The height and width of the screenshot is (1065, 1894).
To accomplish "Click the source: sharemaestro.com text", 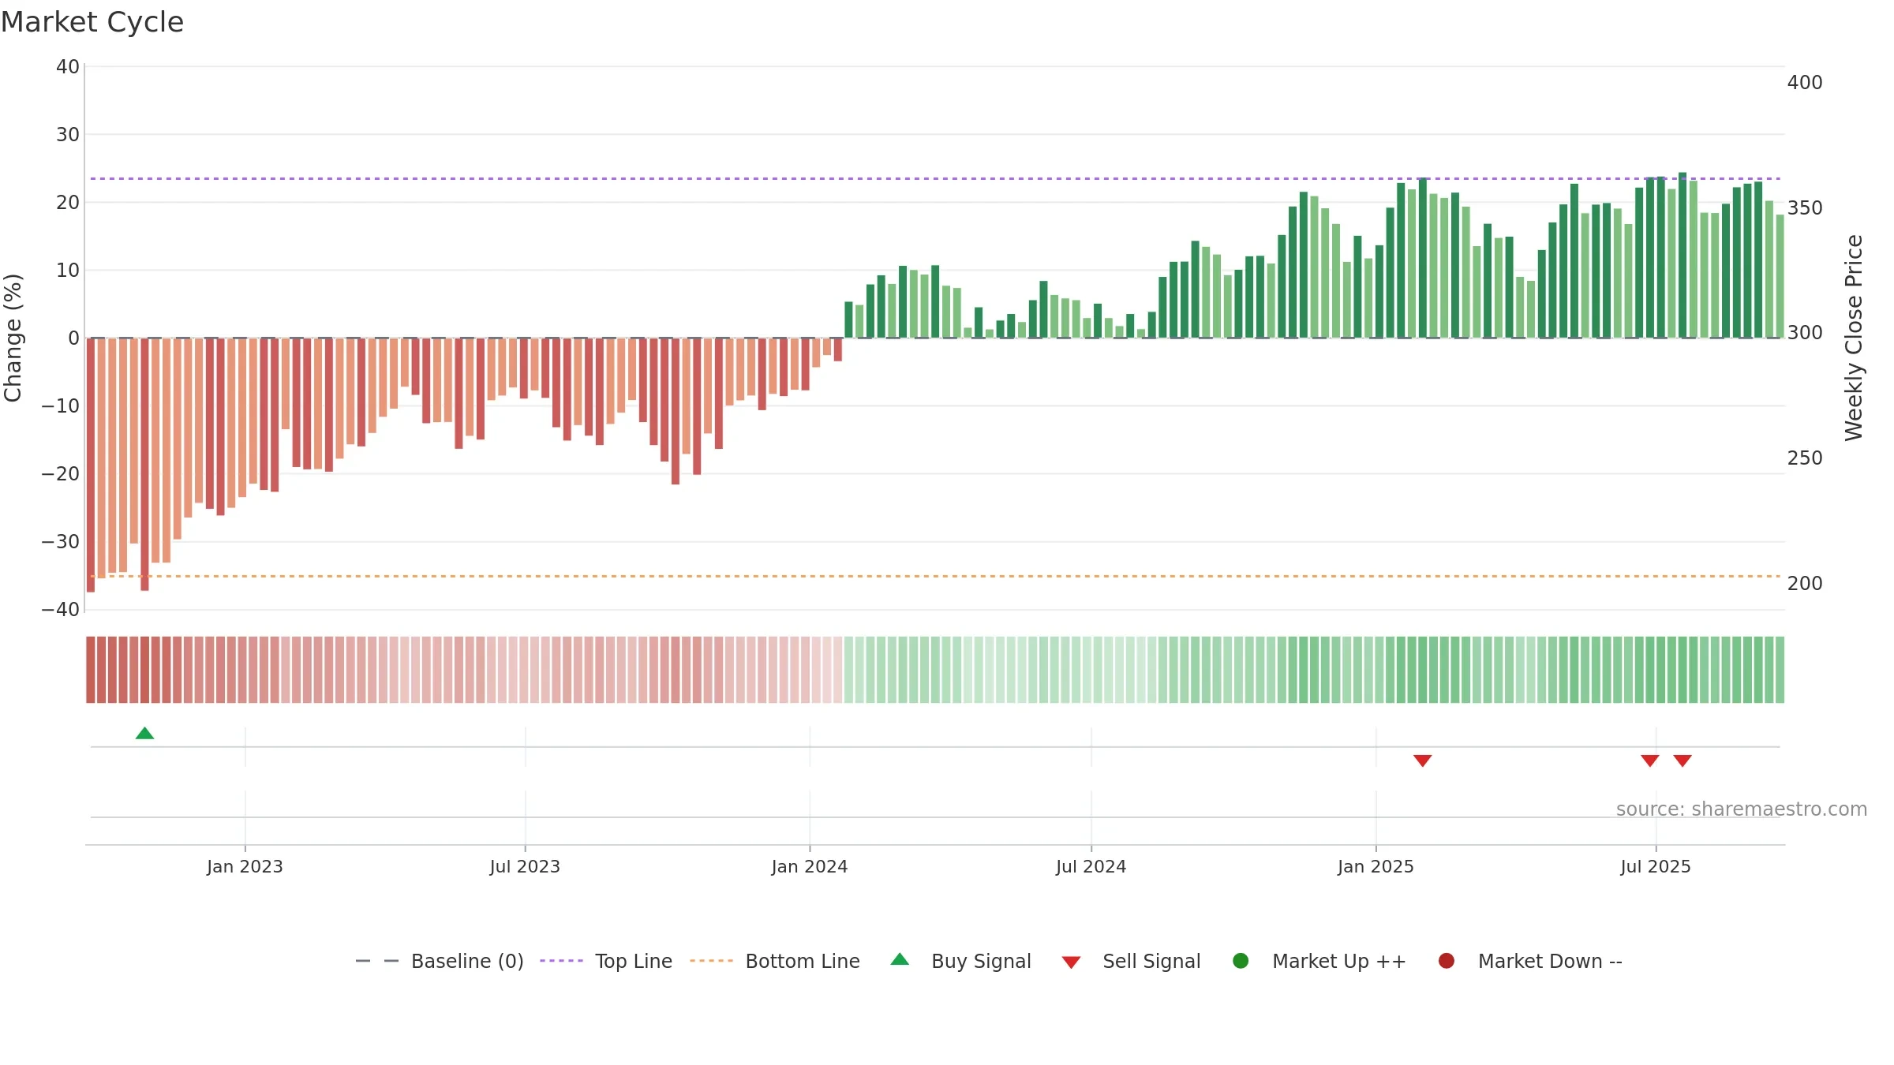I will click(1742, 809).
